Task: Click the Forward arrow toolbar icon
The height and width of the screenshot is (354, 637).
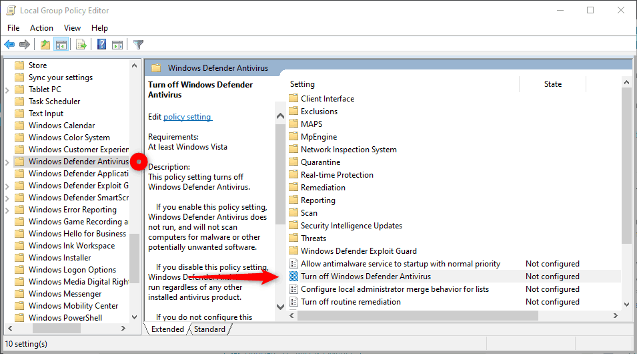Action: coord(25,45)
